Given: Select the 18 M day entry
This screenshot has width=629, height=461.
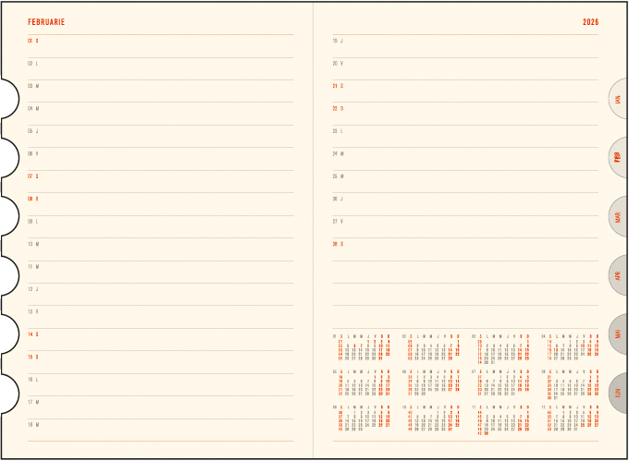Looking at the screenshot, I should point(33,424).
